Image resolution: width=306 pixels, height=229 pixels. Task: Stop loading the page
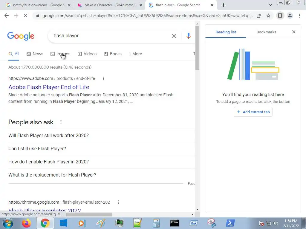pos(26,16)
